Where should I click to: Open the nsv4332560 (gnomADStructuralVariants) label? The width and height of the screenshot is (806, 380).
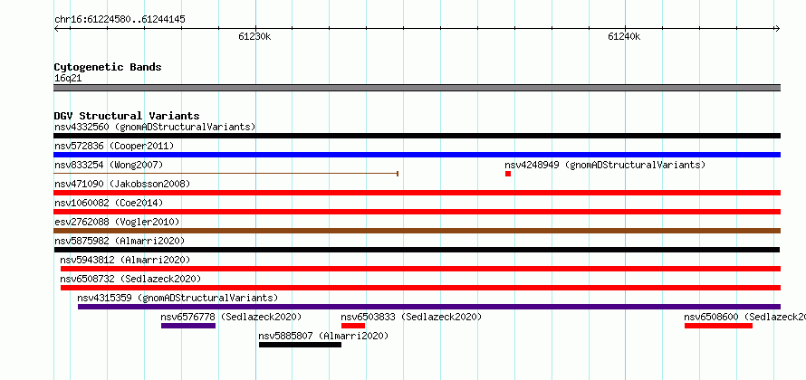(x=155, y=127)
